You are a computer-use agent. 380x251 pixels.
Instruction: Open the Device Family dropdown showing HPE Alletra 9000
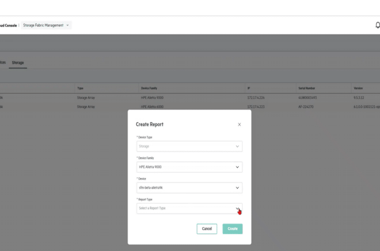coord(190,167)
